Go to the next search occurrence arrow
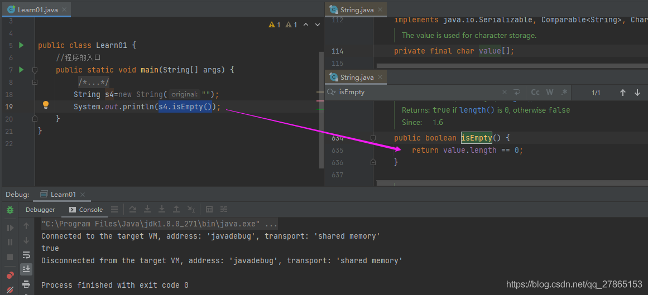 (637, 93)
